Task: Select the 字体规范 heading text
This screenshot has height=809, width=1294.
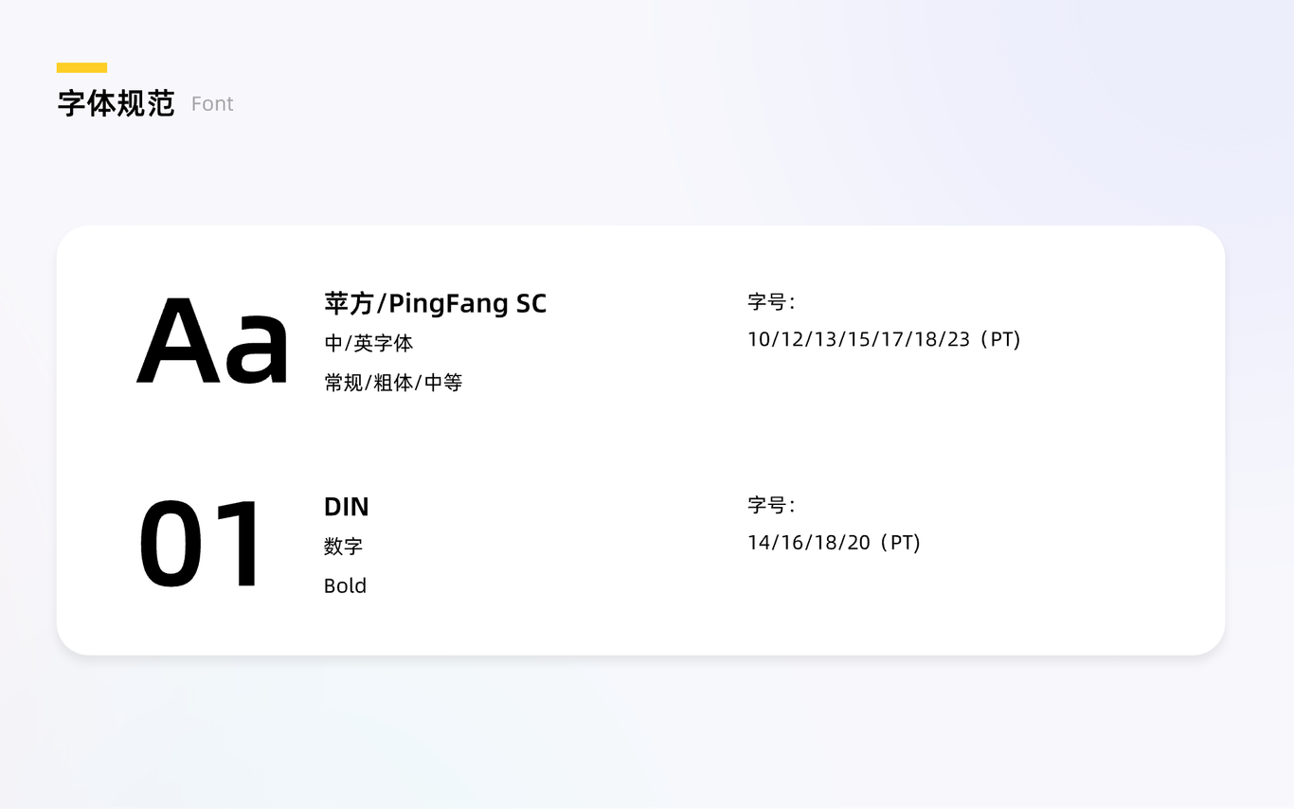Action: (116, 103)
